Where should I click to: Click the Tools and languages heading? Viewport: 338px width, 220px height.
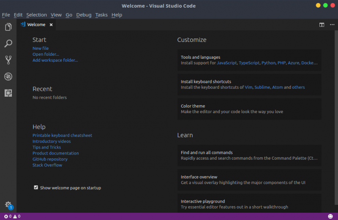(x=200, y=57)
